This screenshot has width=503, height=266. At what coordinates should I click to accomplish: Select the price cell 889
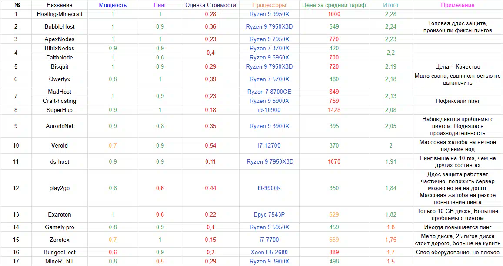(334, 252)
